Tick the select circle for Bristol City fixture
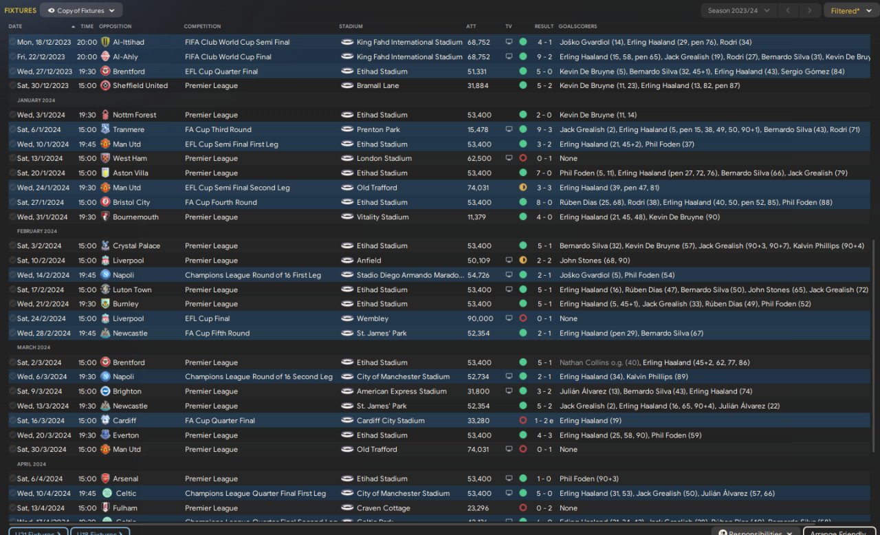Viewport: 880px width, 535px height. coord(12,202)
